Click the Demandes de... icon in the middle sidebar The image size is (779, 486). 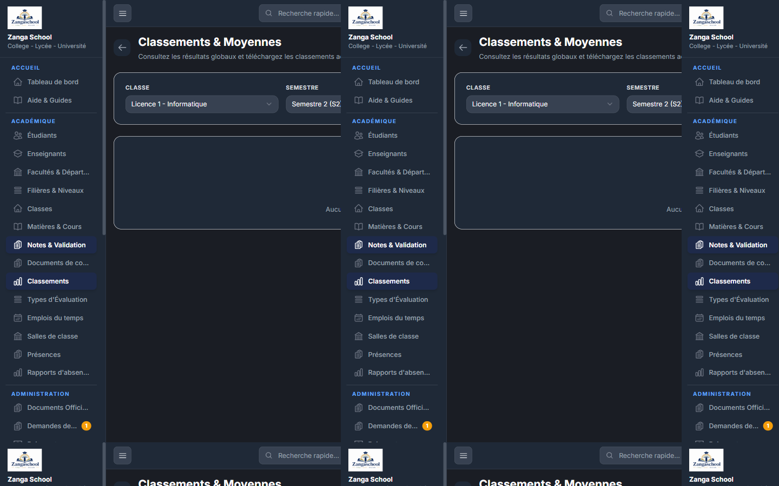[x=359, y=426]
